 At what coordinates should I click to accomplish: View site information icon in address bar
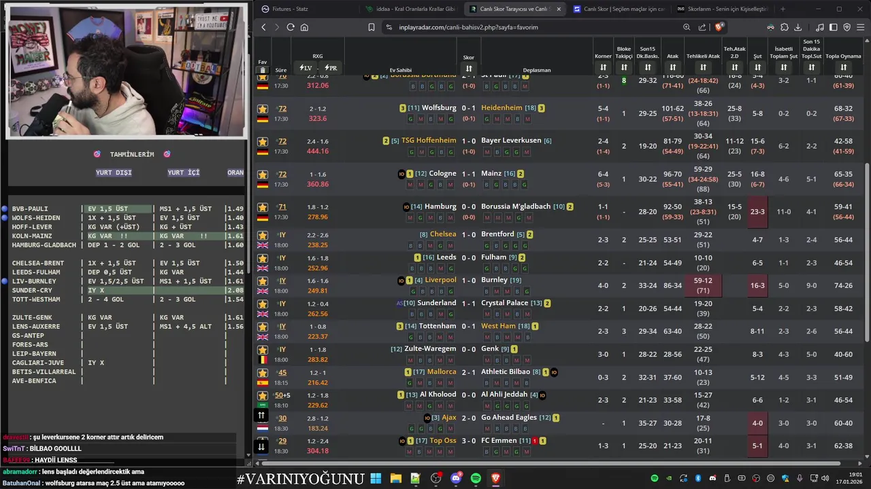(389, 27)
